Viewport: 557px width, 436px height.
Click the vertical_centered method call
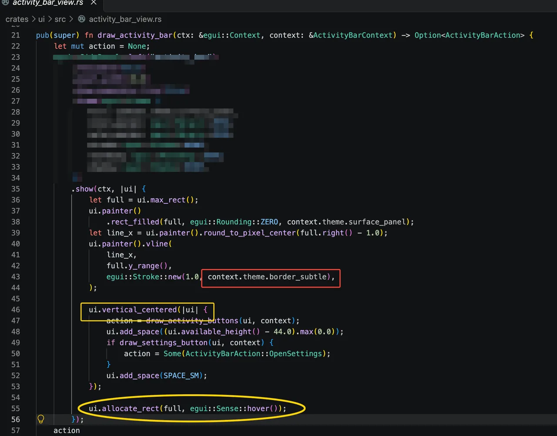coord(139,310)
